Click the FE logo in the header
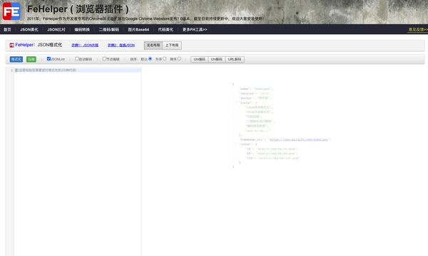This screenshot has width=428, height=256. coord(11,11)
